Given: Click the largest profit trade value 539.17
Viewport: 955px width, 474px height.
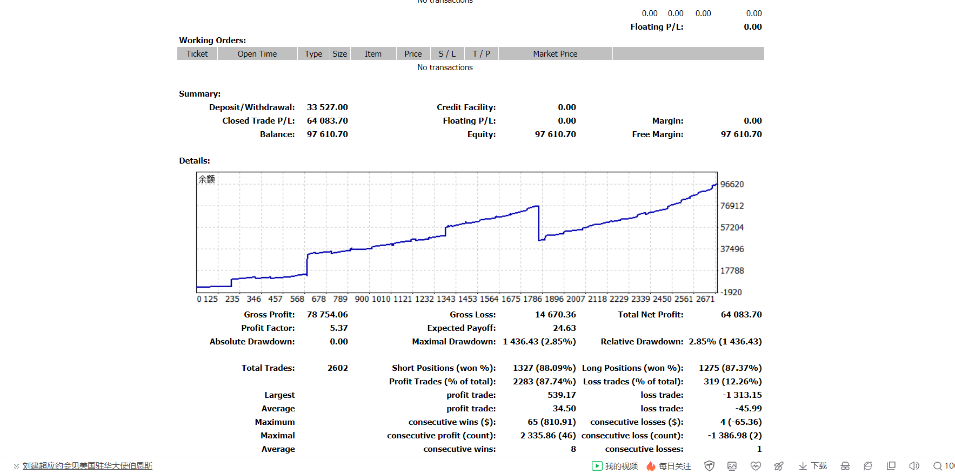Looking at the screenshot, I should pos(562,395).
